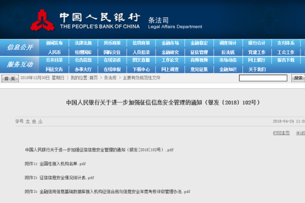Set font size to 小 (small)
This screenshot has width=305, height=203.
[x=40, y=121]
